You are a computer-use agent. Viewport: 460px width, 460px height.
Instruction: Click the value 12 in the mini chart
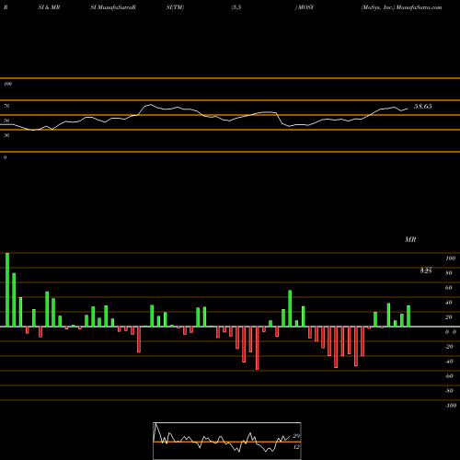[296, 447]
